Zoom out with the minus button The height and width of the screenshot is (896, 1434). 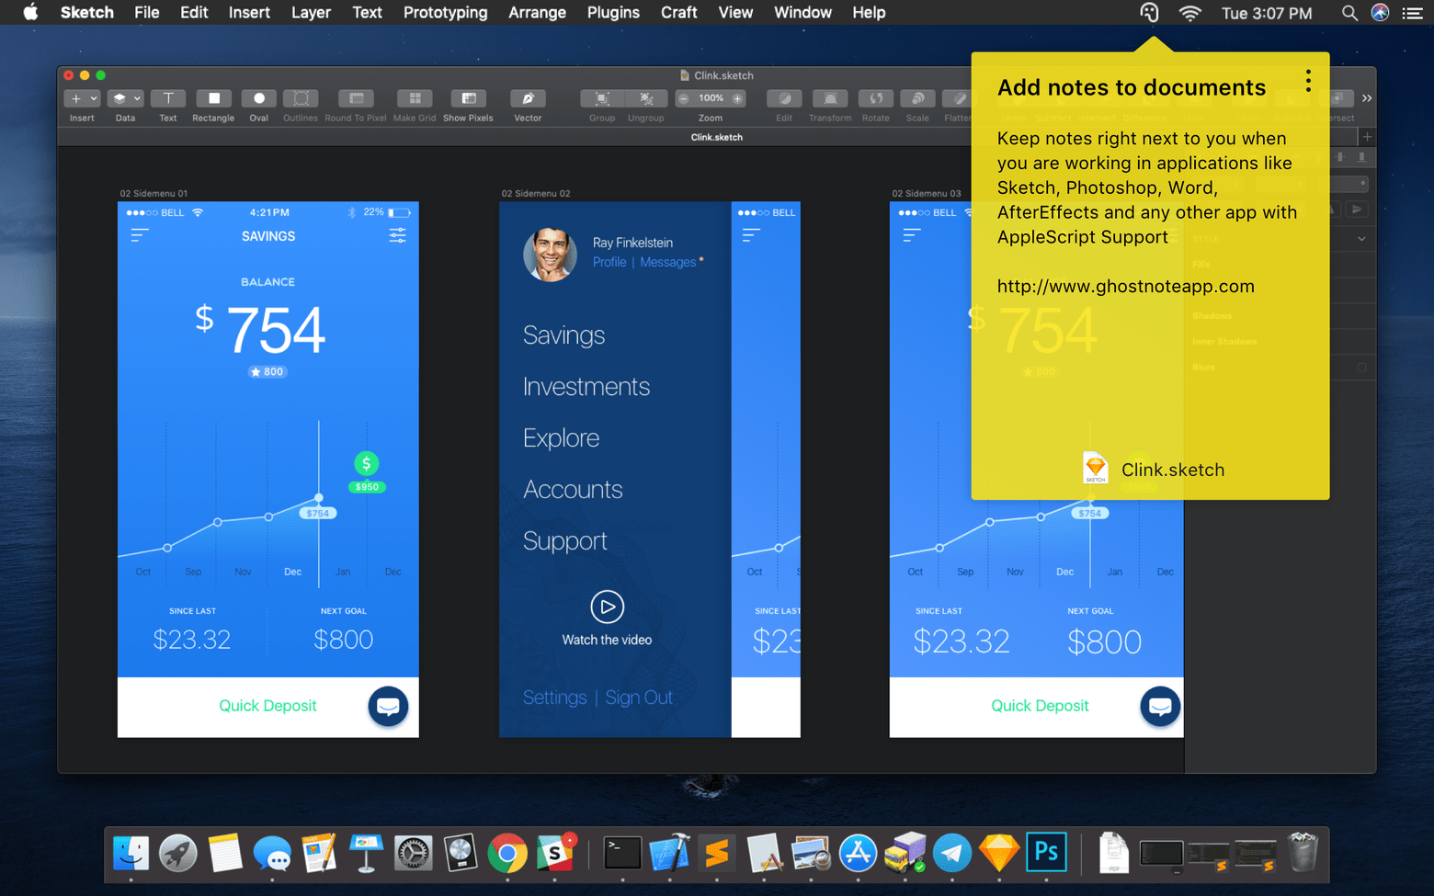click(x=684, y=98)
